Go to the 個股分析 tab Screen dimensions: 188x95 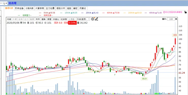(61, 8)
